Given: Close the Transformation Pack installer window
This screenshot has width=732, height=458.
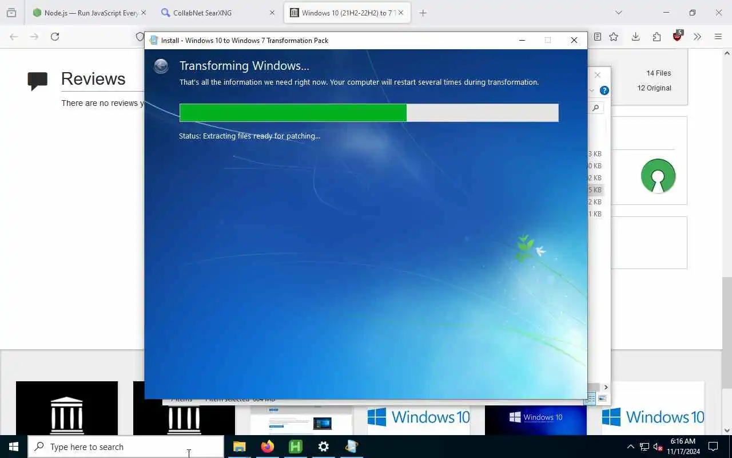Looking at the screenshot, I should pyautogui.click(x=574, y=40).
